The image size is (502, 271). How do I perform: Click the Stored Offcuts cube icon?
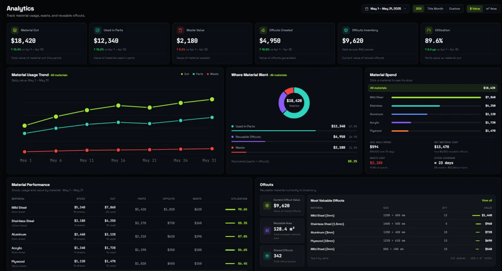[267, 256]
